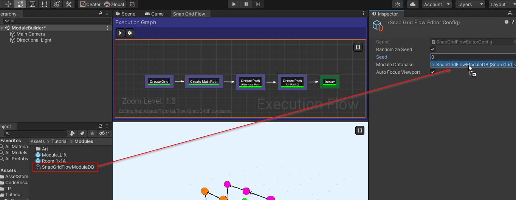Open the Hierarchy panel options menu
The image size is (516, 200).
[108, 13]
